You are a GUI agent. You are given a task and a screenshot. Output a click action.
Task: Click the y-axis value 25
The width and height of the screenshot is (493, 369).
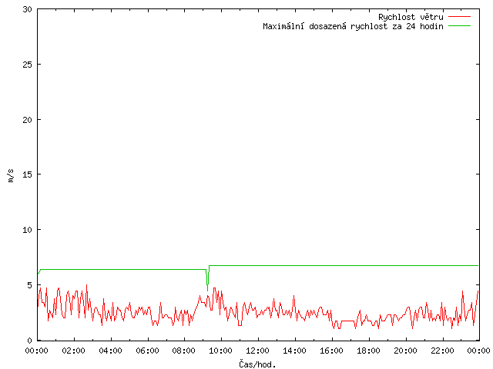coord(28,65)
